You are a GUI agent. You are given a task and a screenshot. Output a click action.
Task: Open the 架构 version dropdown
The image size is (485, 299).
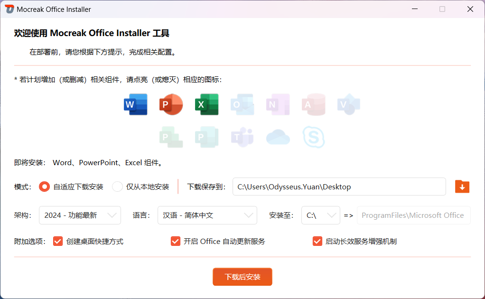80,215
